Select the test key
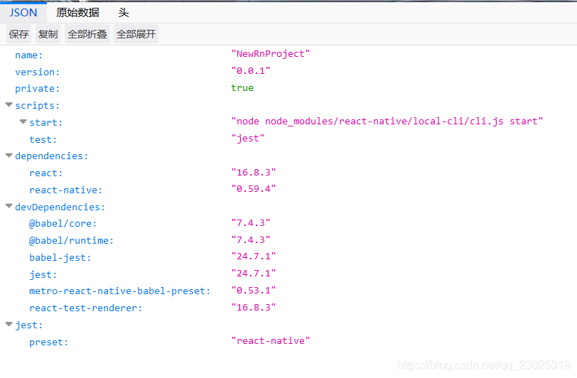This screenshot has width=577, height=378. coord(43,139)
